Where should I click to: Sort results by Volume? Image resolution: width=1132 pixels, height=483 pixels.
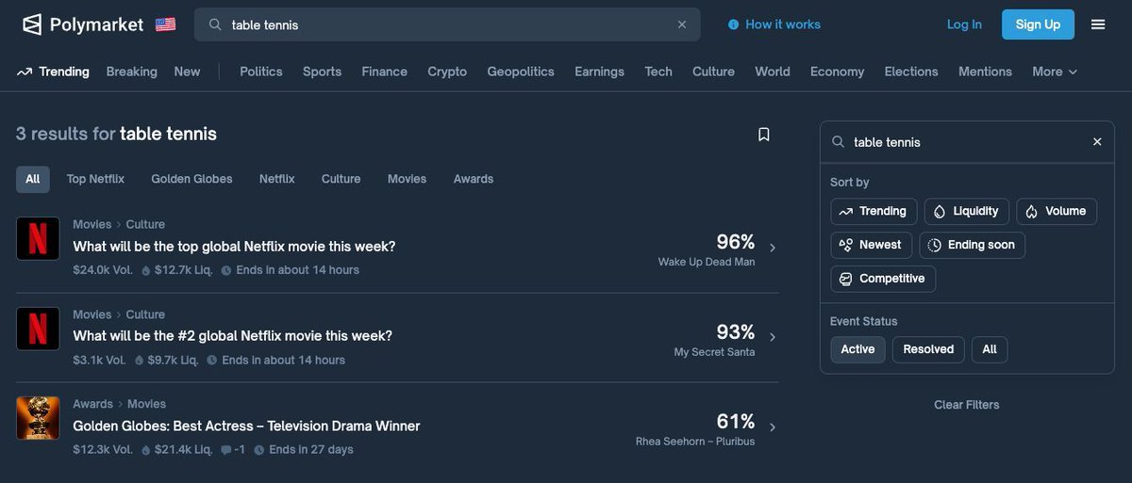(1057, 212)
